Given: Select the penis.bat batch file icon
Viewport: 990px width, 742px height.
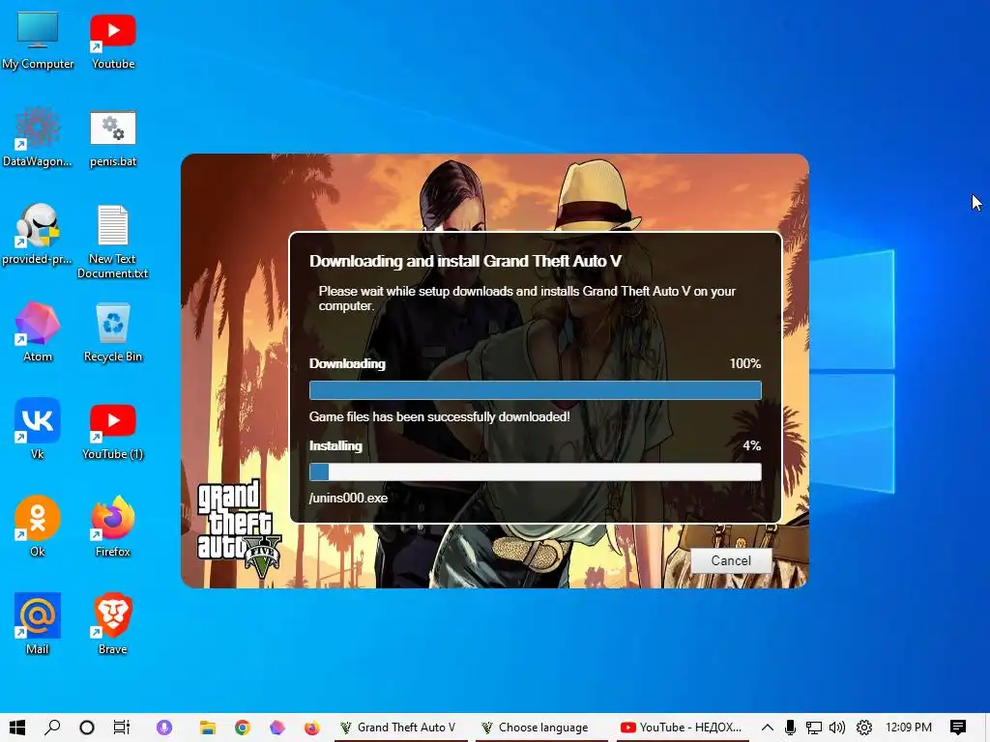Looking at the screenshot, I should pos(113,137).
